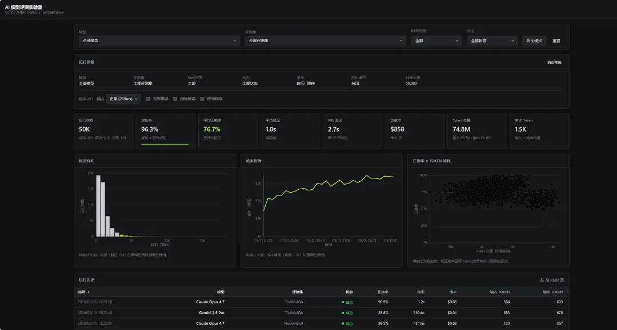Open the 全部模型 model dropdown
This screenshot has height=330, width=617.
pos(159,40)
